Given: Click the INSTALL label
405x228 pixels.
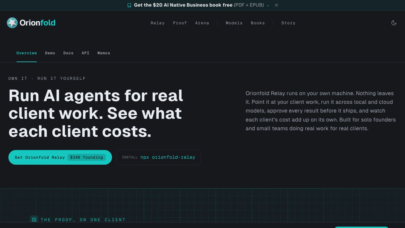Looking at the screenshot, I should pyautogui.click(x=130, y=157).
